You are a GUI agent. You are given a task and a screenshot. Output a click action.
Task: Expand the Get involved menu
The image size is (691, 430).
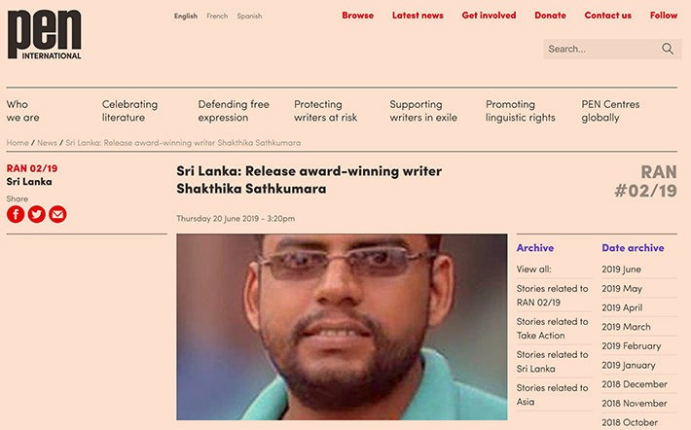[489, 16]
